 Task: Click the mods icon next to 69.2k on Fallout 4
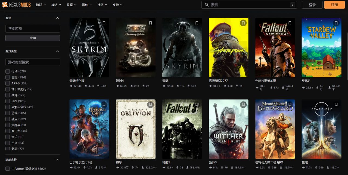point(118,86)
